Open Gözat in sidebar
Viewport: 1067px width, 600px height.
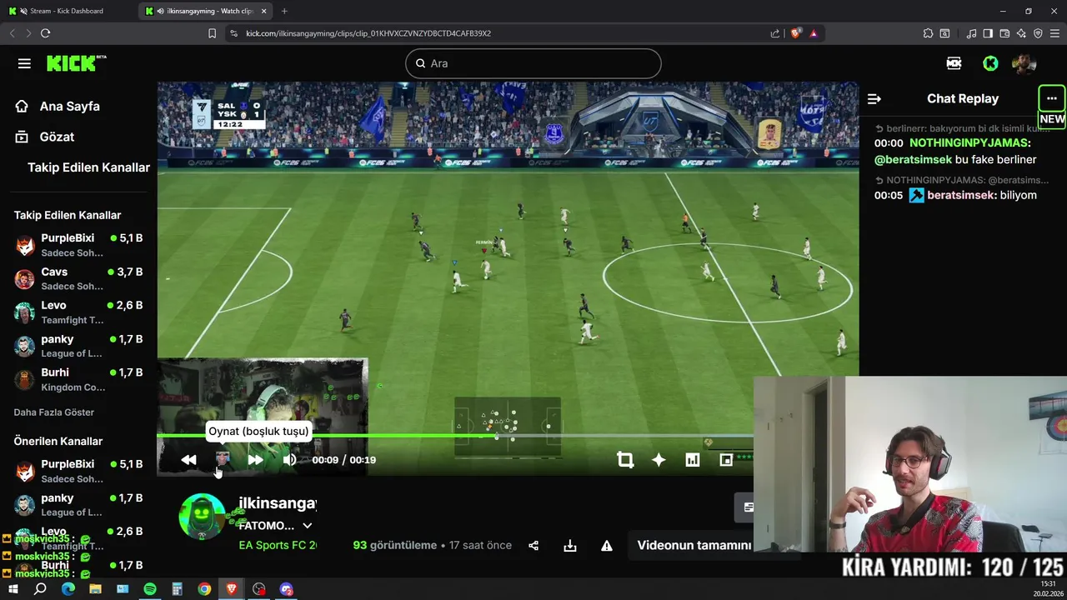[45, 137]
